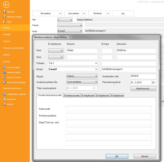Cancel the dialog with Peruuta

[145, 156]
